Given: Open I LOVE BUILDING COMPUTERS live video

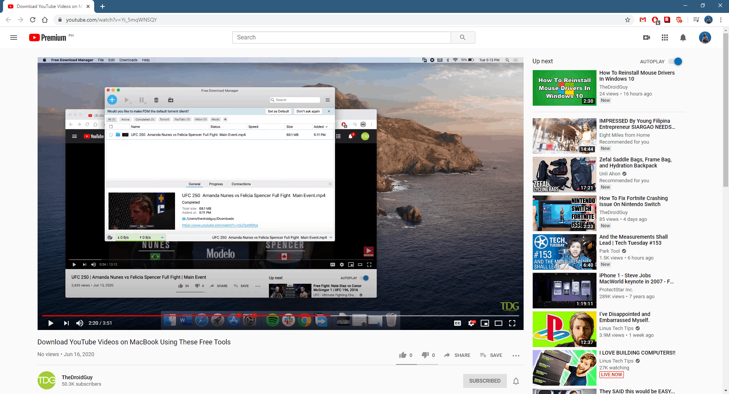Looking at the screenshot, I should click(x=637, y=353).
